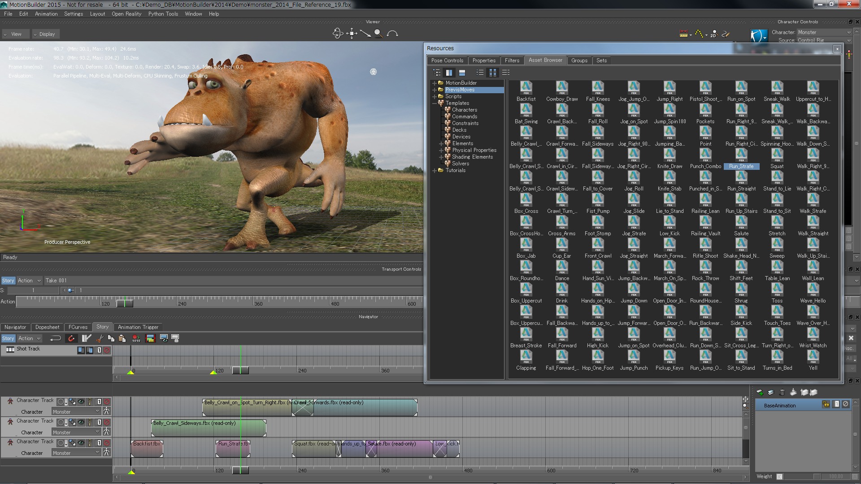Mute the Shot Track with red icon
861x484 pixels.
[x=107, y=350]
